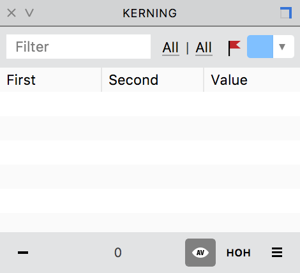Image resolution: width=300 pixels, height=273 pixels.
Task: Click the pair count showing 0
Action: (x=118, y=253)
